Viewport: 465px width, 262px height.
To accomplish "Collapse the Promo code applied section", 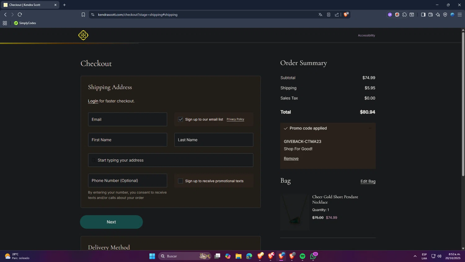I will 370,128.
